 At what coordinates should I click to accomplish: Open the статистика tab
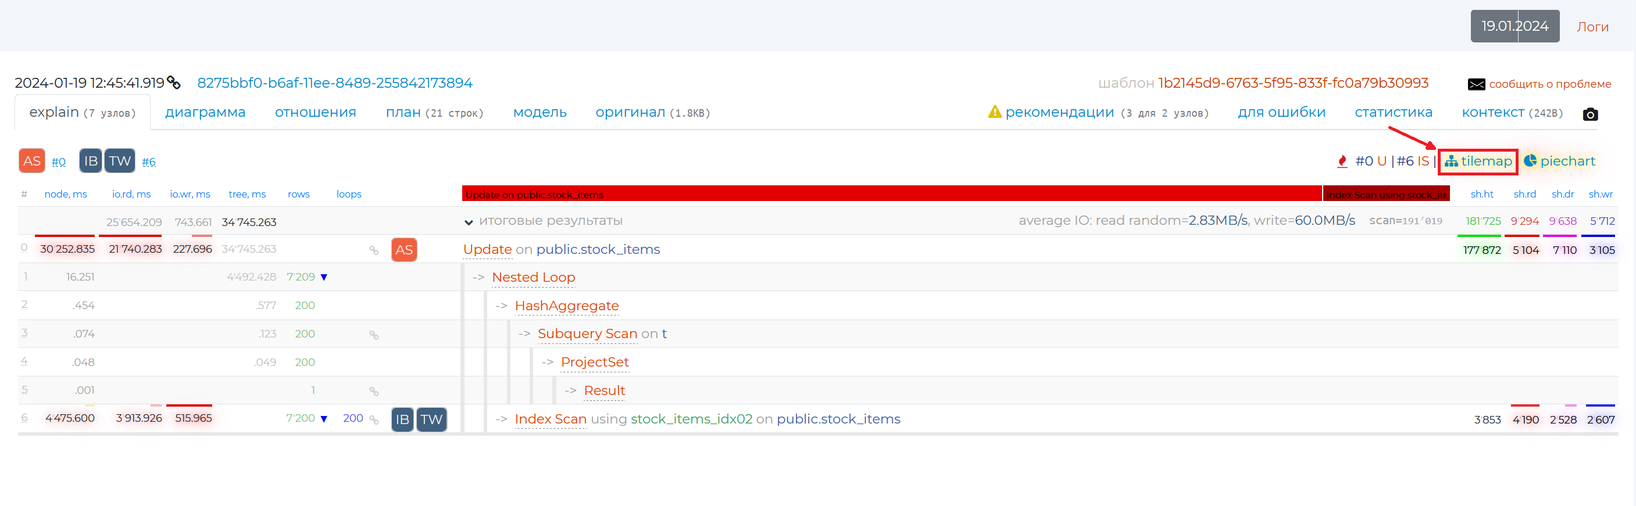pos(1393,112)
